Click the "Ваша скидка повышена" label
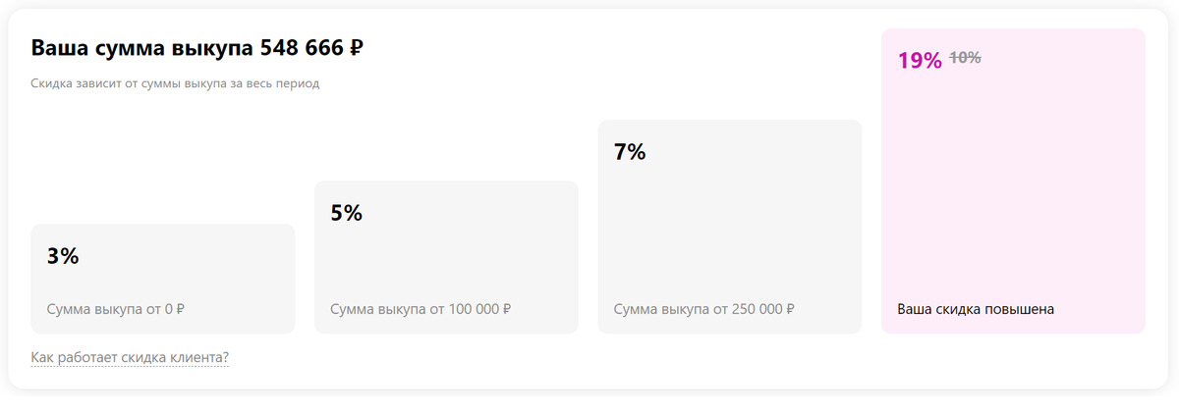This screenshot has height=413, width=1179. point(976,309)
